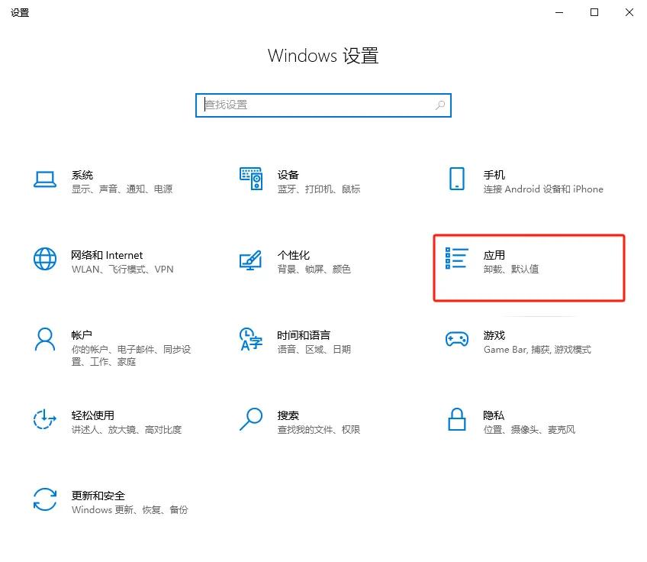Open the 搜索 settings category
This screenshot has height=562, width=647.
[x=300, y=422]
